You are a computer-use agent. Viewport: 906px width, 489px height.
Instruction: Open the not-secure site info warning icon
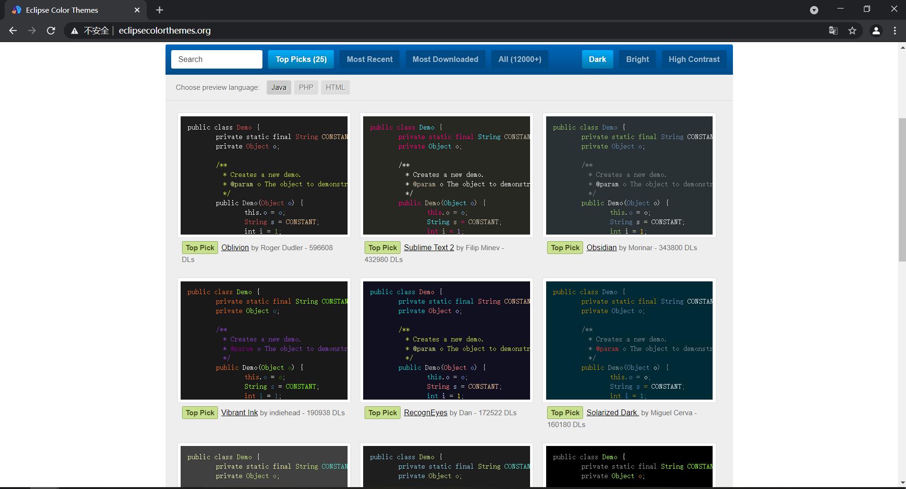coord(74,31)
